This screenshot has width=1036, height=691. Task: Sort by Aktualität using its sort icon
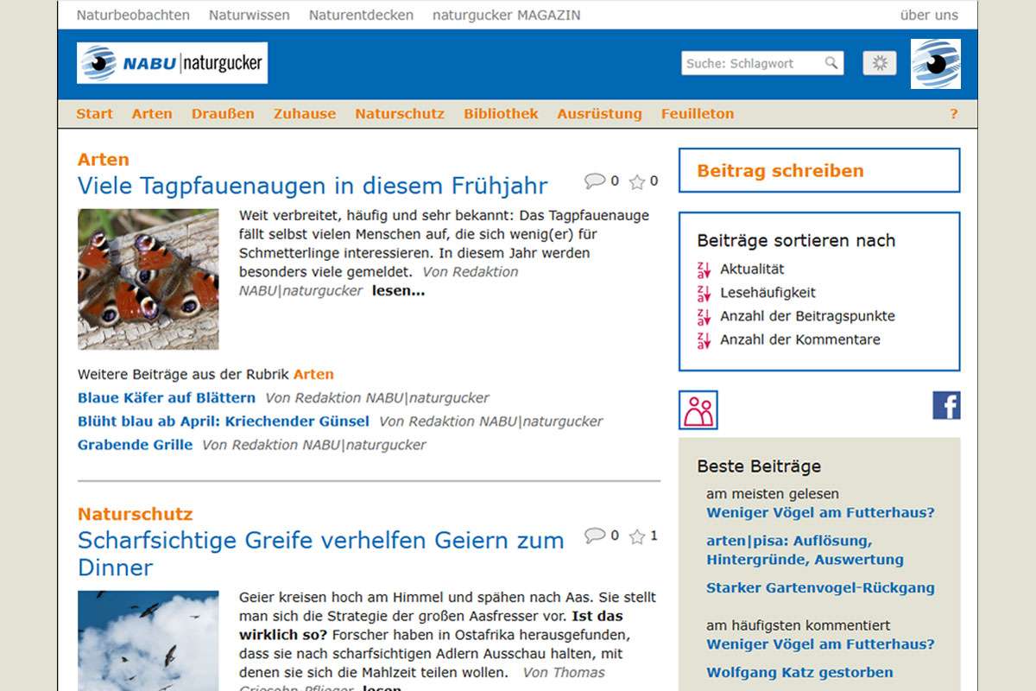click(704, 269)
